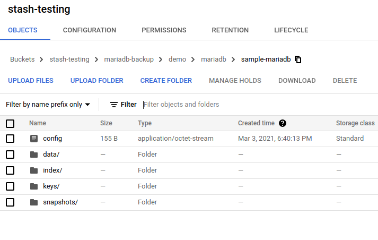The width and height of the screenshot is (378, 240).
Task: Switch to the Configuration tab
Action: click(89, 30)
